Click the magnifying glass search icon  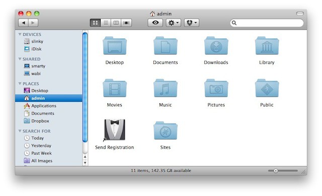234,23
